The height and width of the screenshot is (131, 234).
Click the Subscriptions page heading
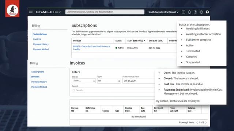[x=84, y=25]
